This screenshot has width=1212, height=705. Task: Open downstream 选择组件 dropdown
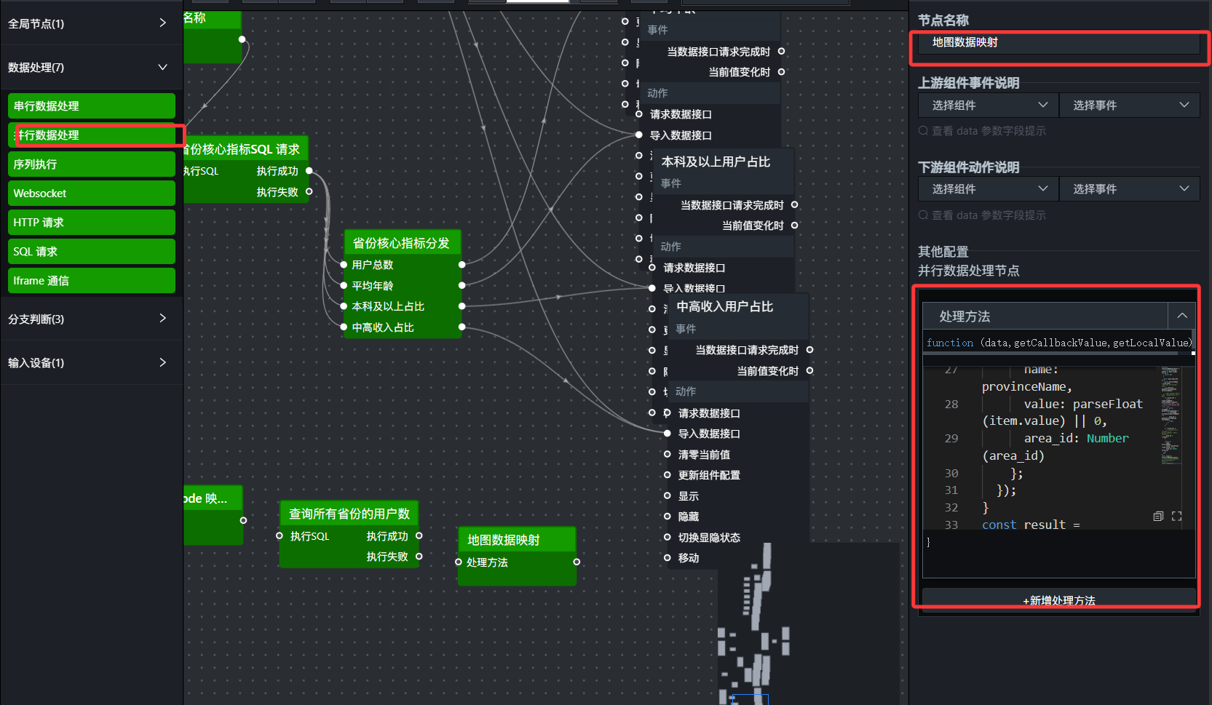coord(987,189)
